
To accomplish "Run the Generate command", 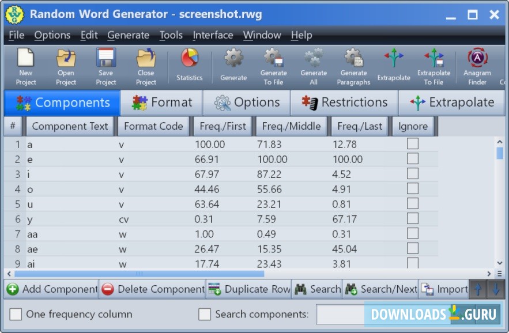I will (x=233, y=63).
